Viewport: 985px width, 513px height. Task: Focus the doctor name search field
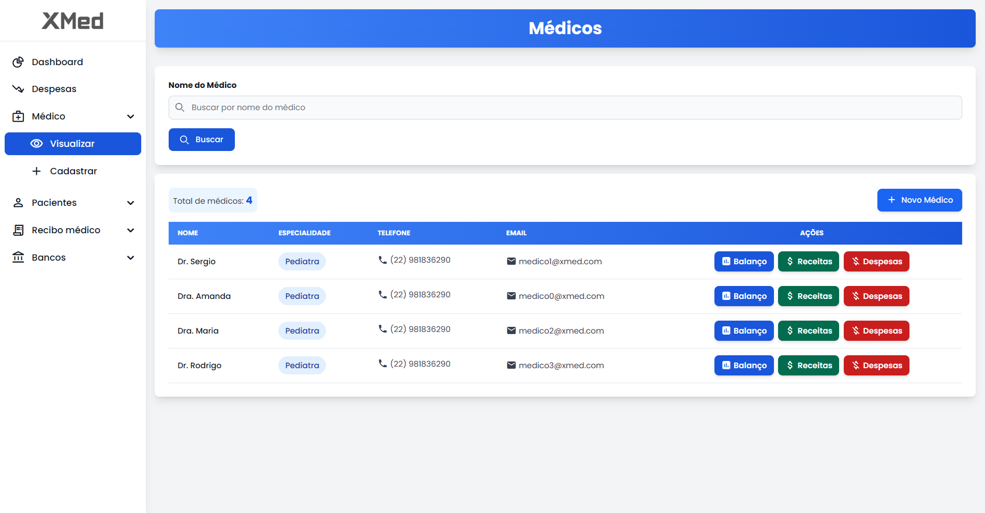[565, 108]
